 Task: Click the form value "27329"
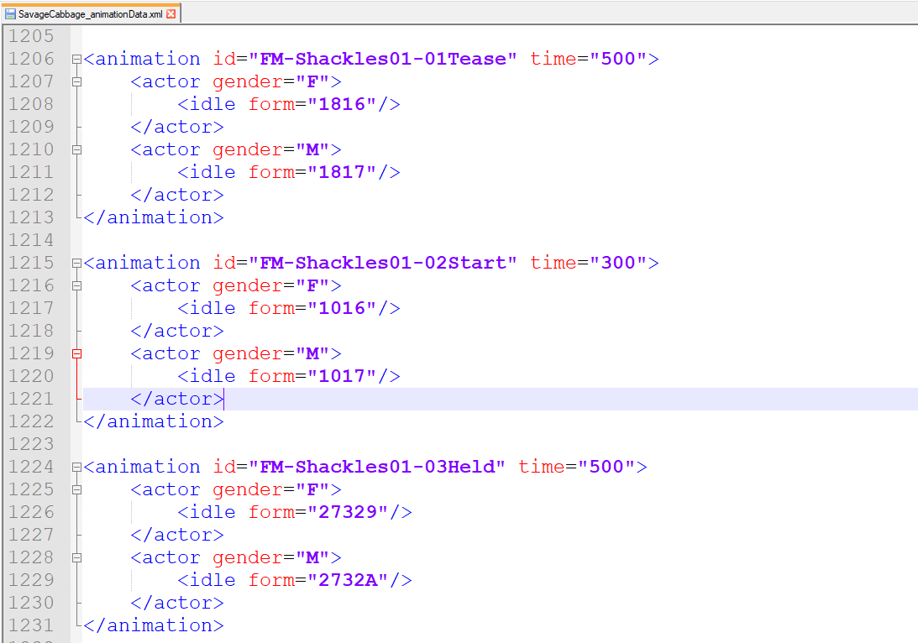(x=348, y=512)
